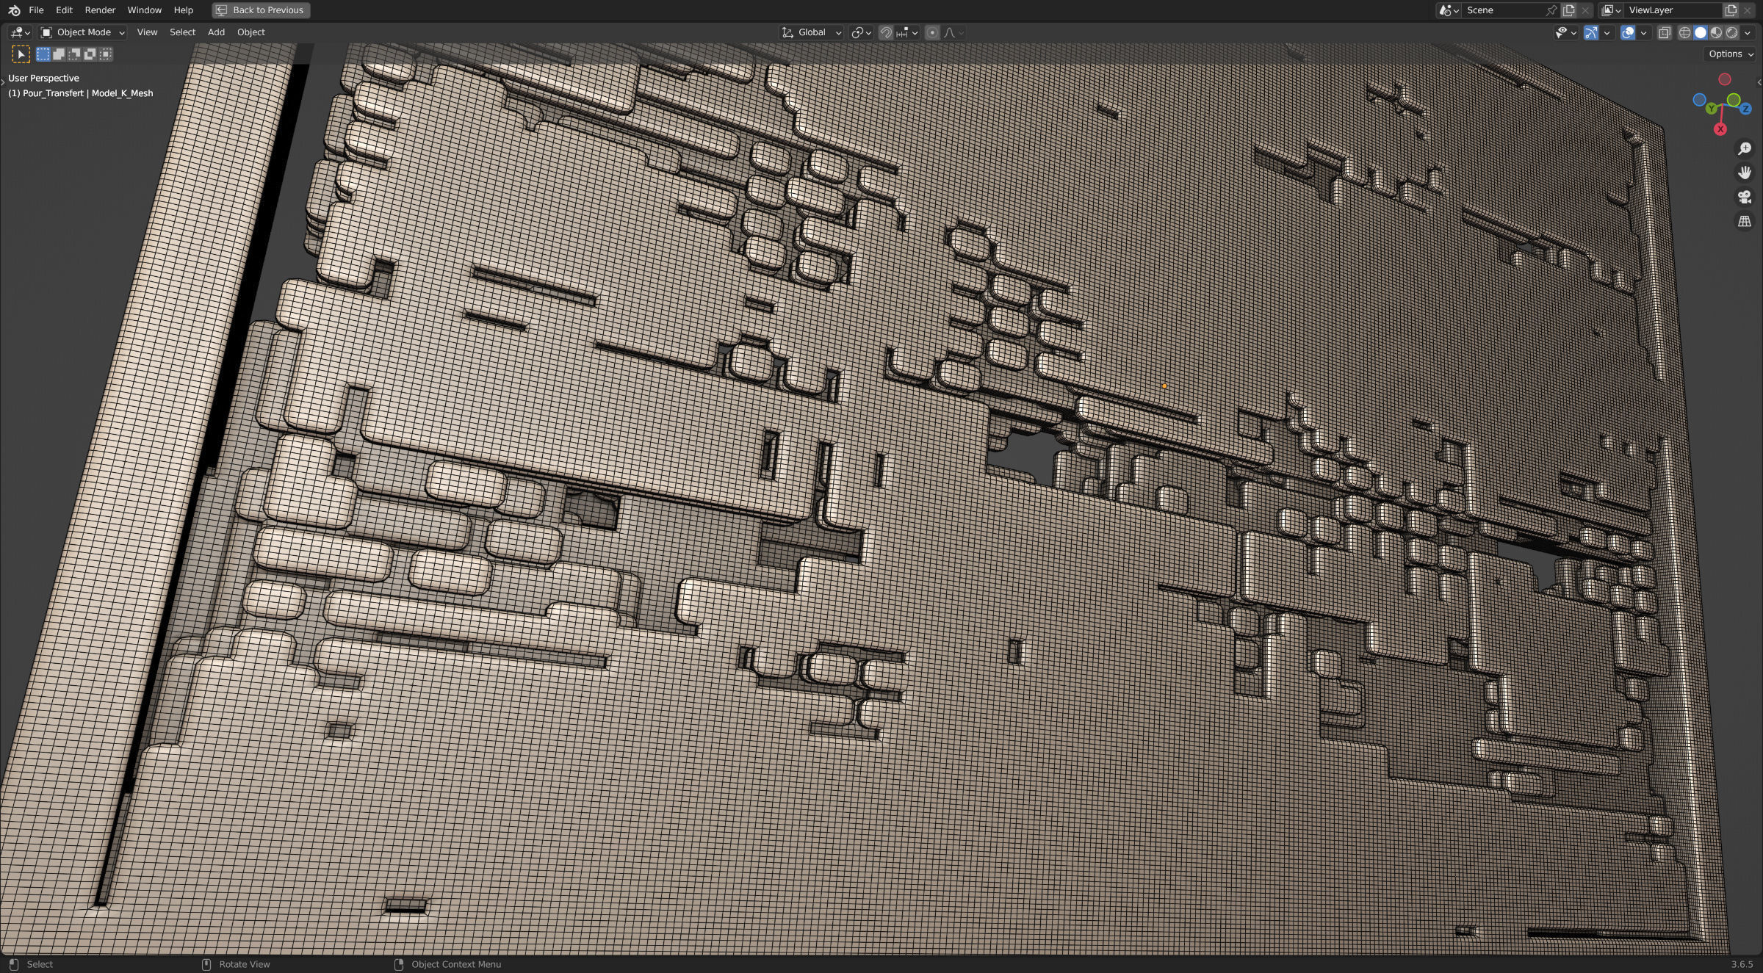Open the Render menu
Image resolution: width=1763 pixels, height=973 pixels.
[x=100, y=10]
